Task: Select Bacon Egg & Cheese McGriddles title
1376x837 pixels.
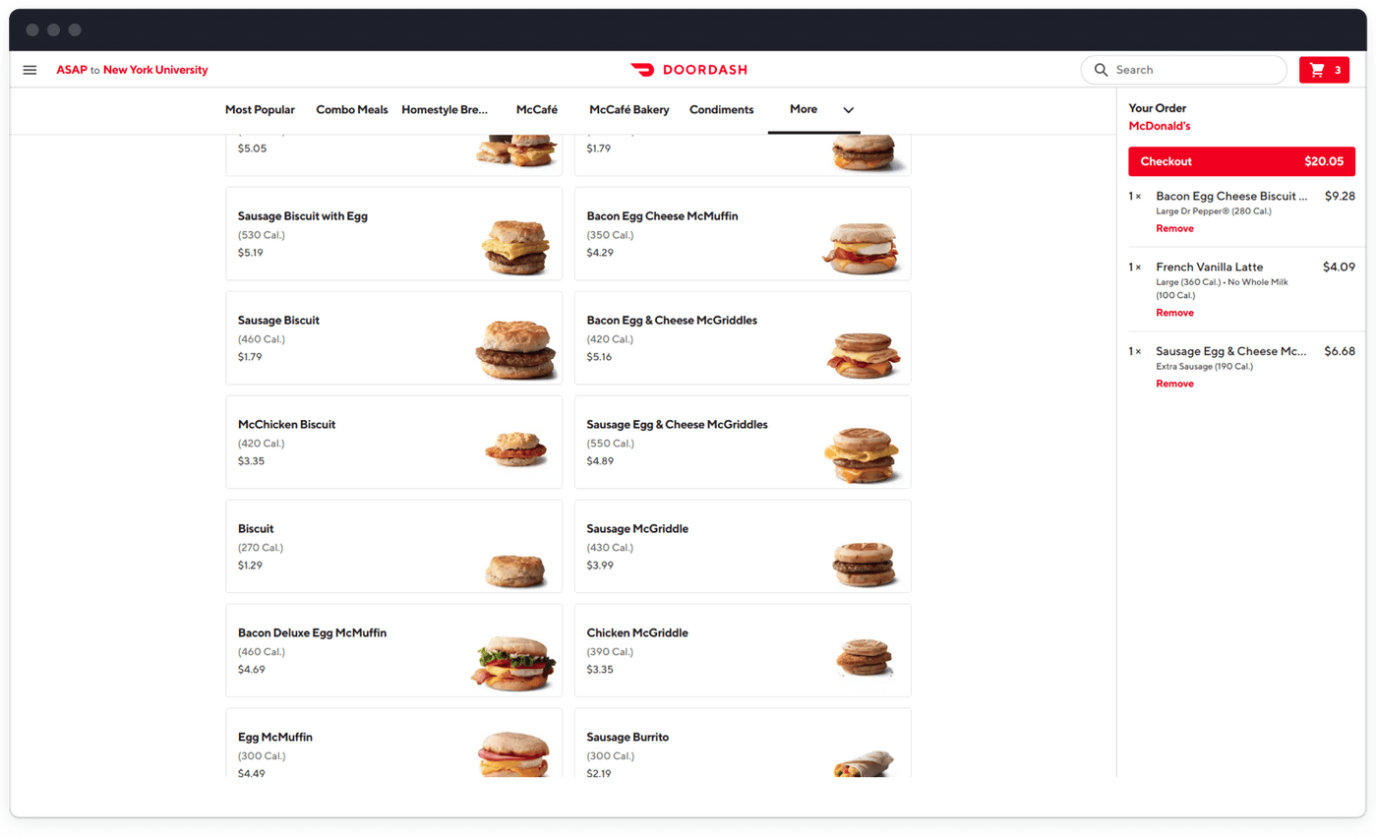Action: pyautogui.click(x=672, y=321)
